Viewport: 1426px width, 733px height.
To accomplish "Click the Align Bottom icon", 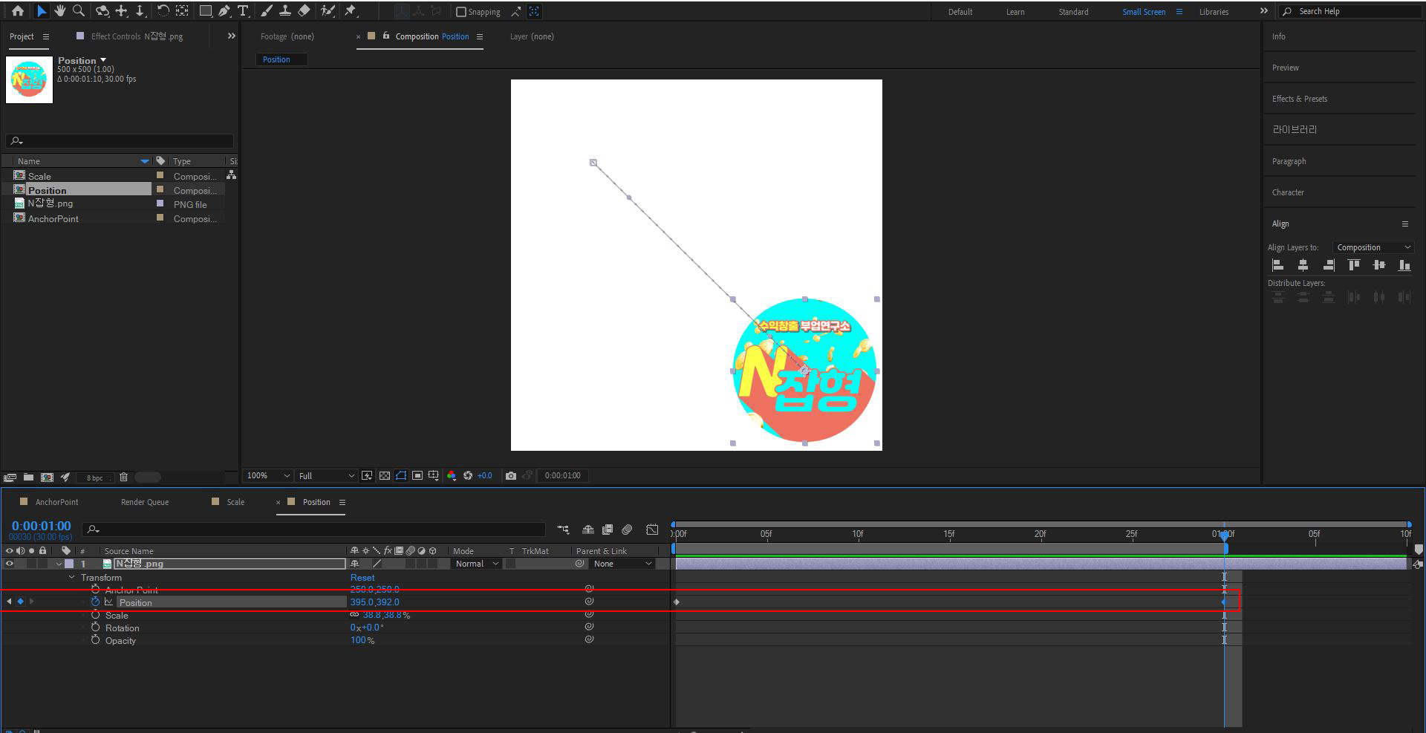I will (x=1404, y=265).
